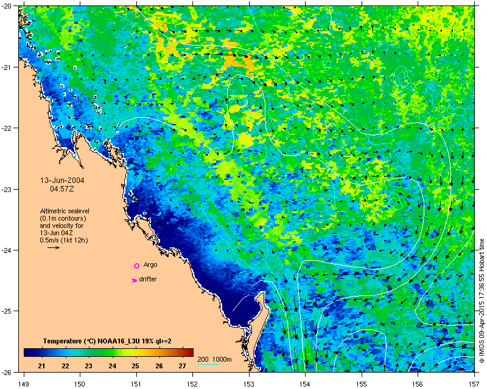Click the magenta Argo circle marker

[136, 266]
